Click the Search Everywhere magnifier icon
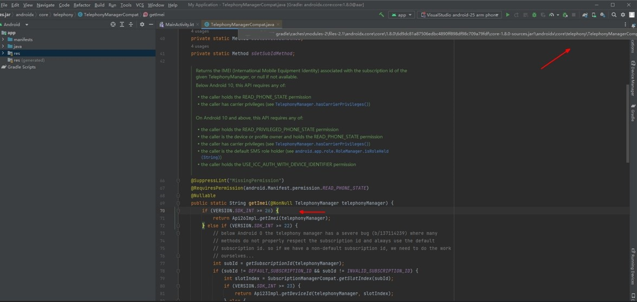Screen dimensions: 637x302 tap(614, 15)
